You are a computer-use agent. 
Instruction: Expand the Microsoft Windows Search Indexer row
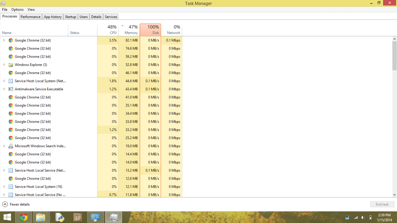pos(4,146)
